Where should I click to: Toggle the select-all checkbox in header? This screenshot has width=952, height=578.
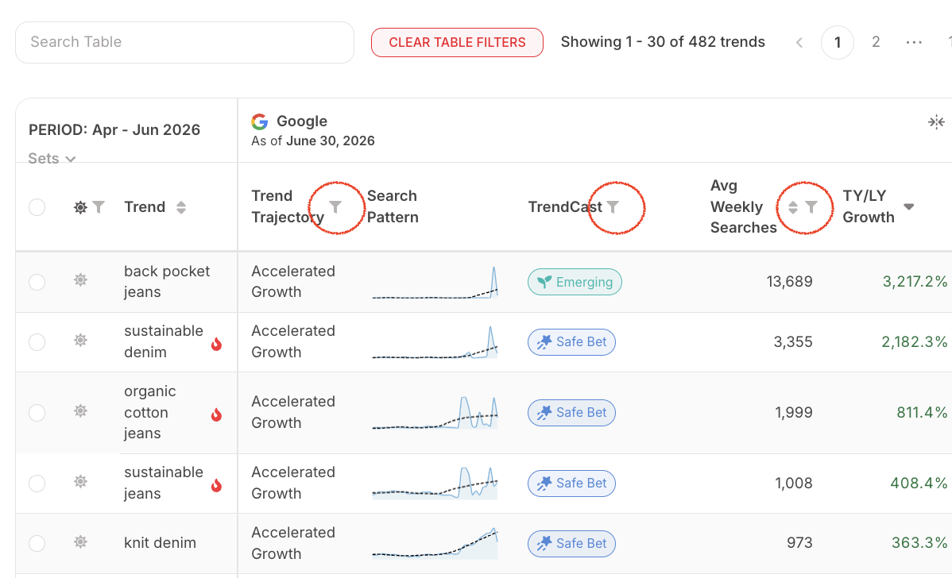click(x=37, y=207)
